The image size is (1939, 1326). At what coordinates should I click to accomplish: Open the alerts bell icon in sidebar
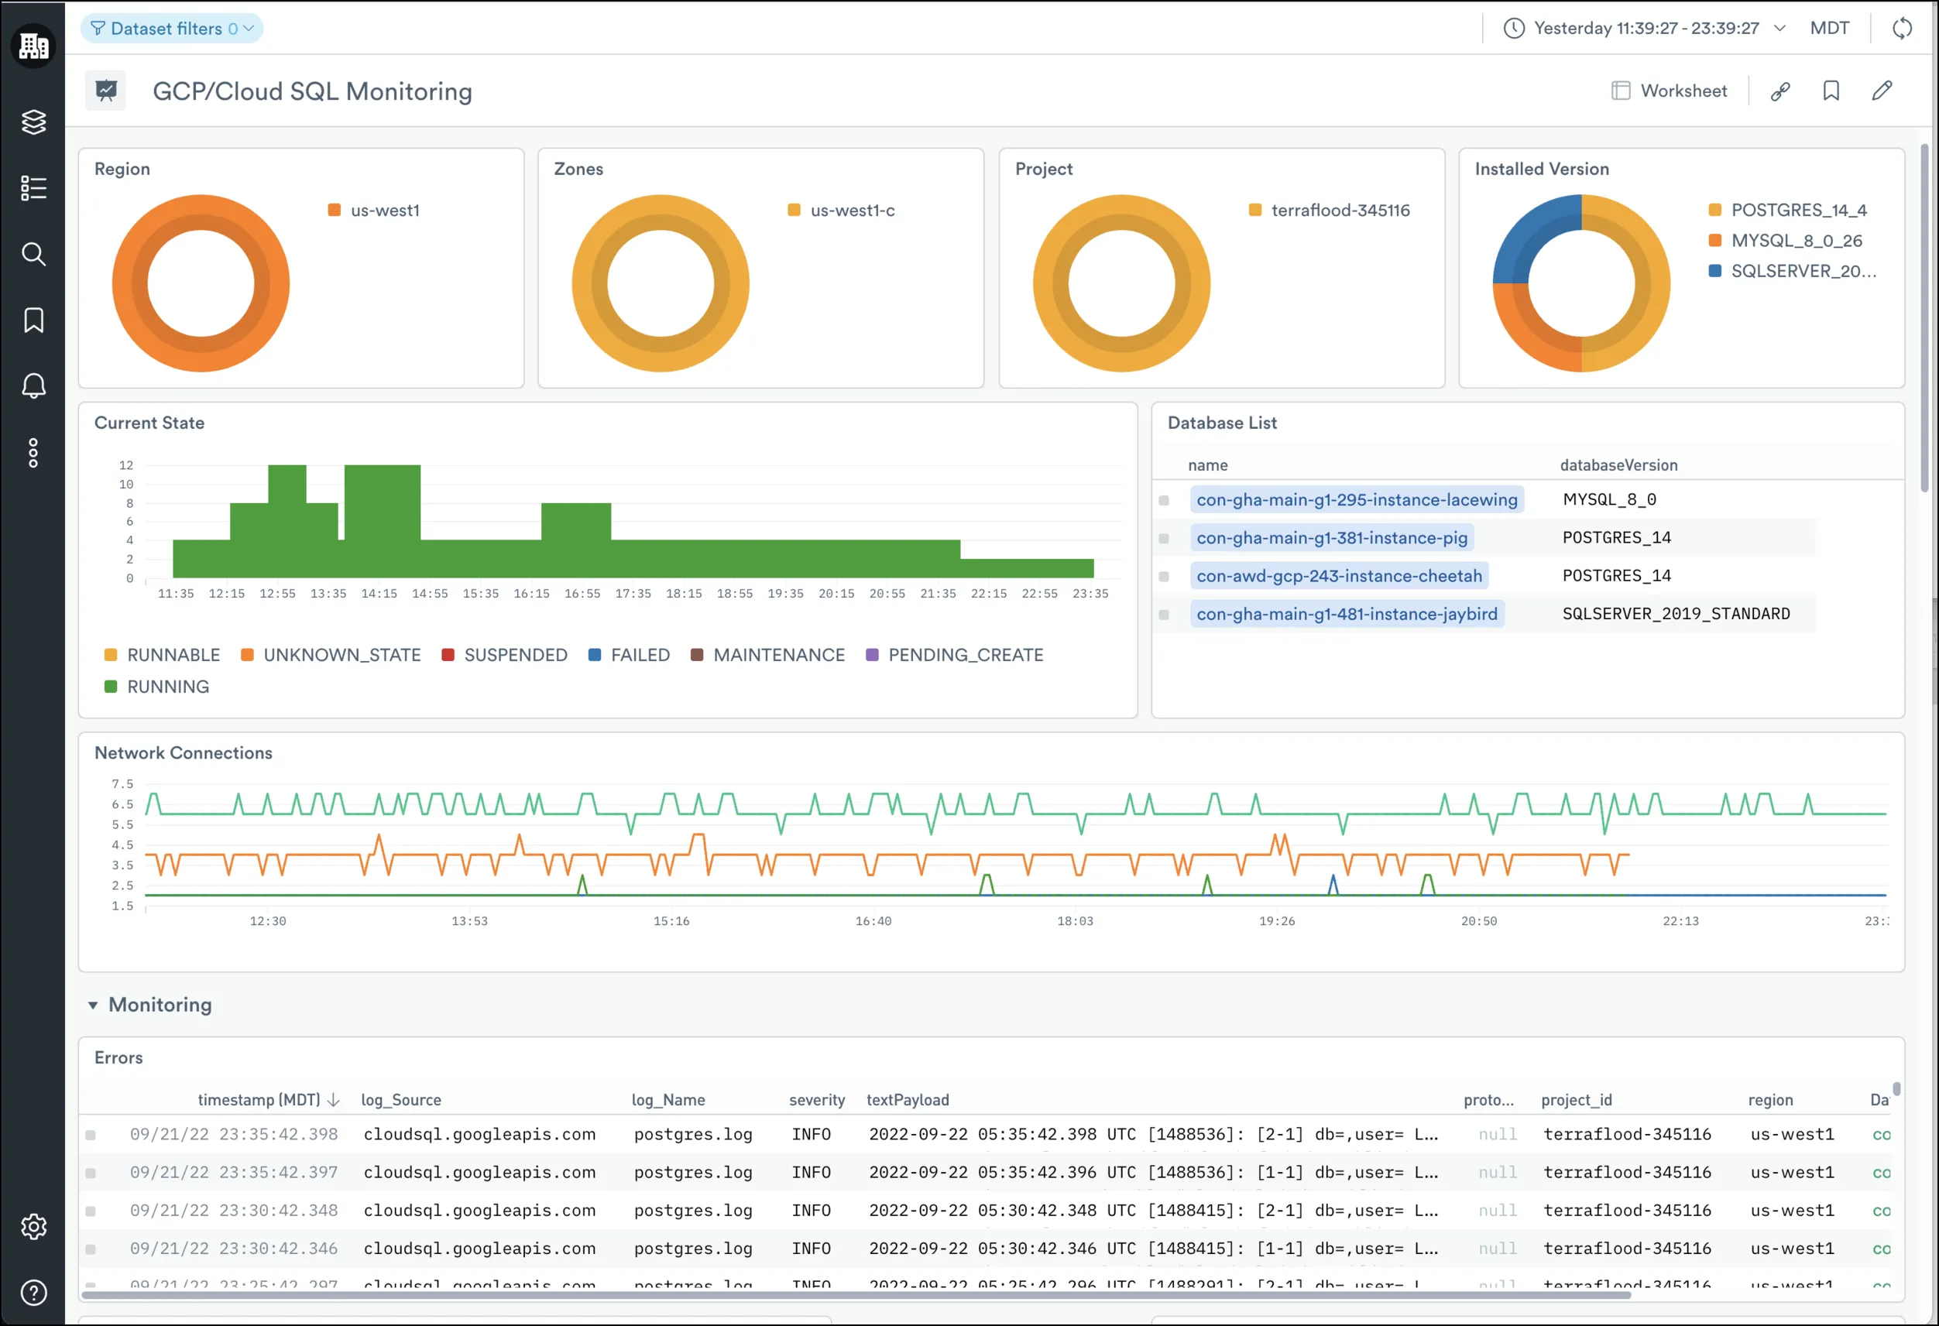click(x=33, y=386)
